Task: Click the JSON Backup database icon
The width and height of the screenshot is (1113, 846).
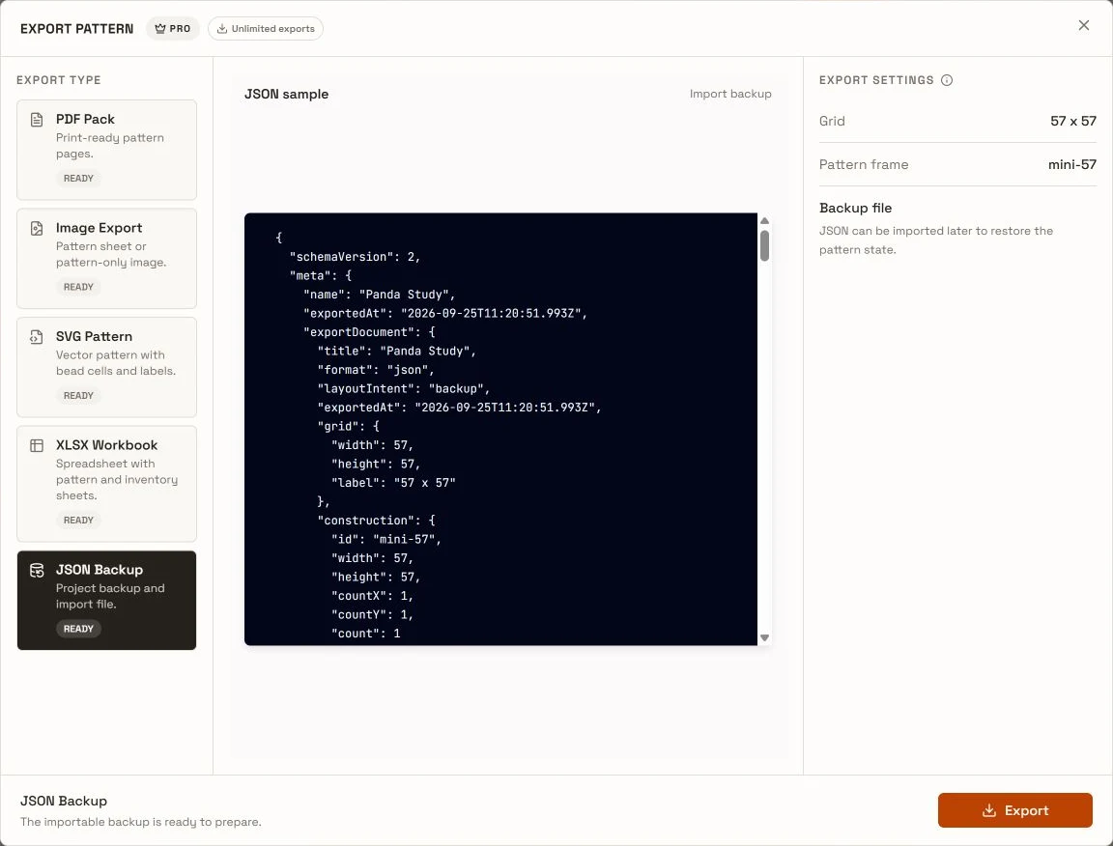Action: [37, 570]
